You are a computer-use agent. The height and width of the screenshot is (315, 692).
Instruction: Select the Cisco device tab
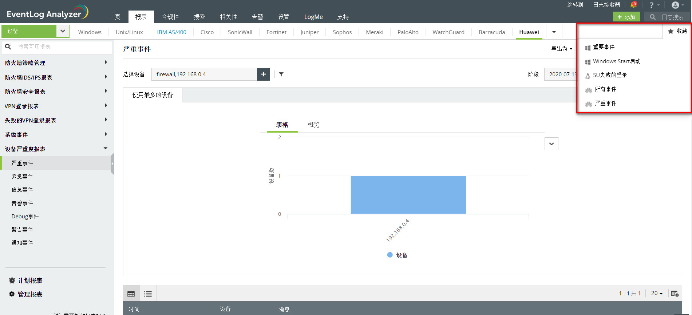pyautogui.click(x=207, y=32)
